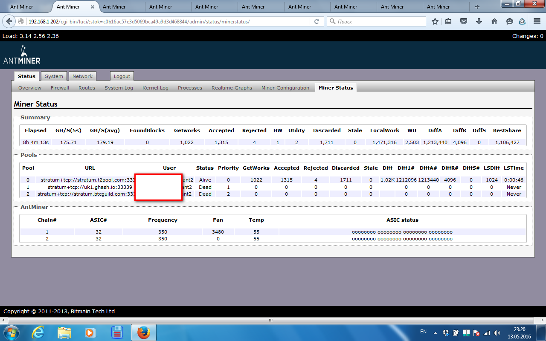
Task: Open Windows Media Player on taskbar
Action: tap(90, 332)
